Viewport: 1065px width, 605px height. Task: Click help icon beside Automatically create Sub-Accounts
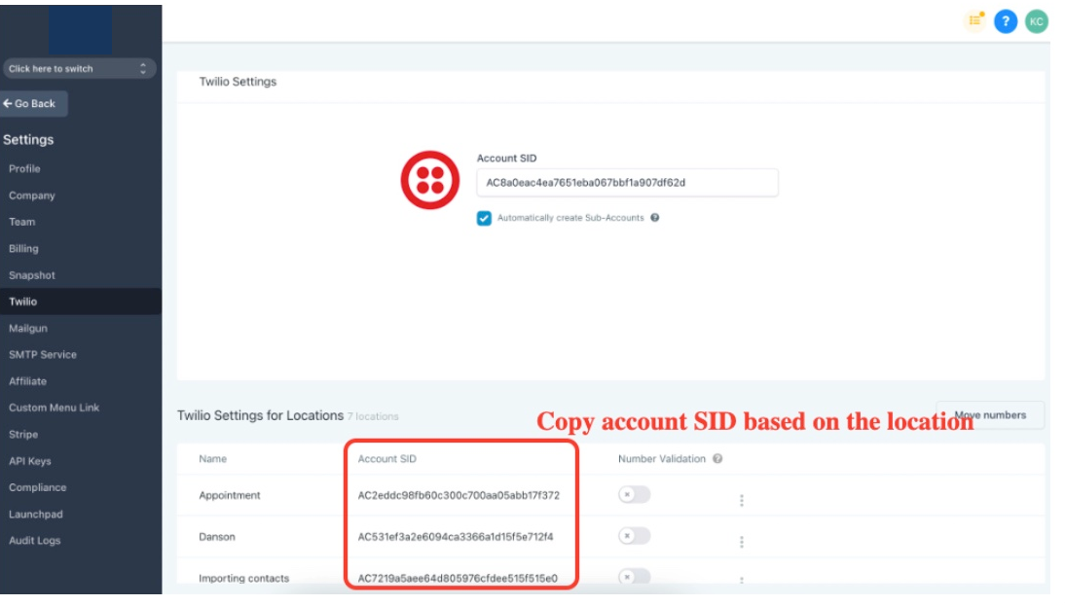point(655,218)
